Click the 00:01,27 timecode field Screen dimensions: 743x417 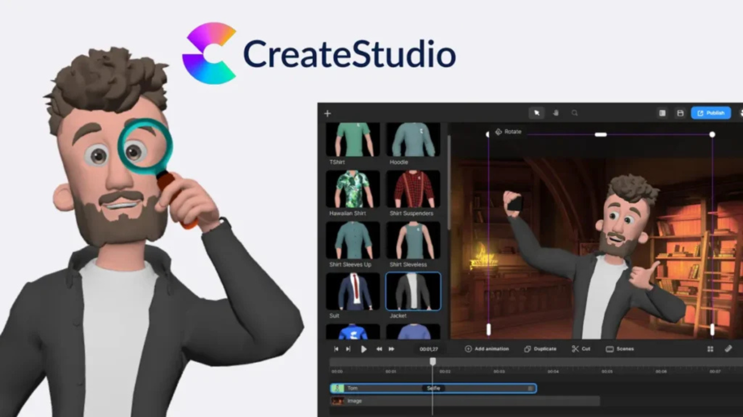click(x=429, y=349)
